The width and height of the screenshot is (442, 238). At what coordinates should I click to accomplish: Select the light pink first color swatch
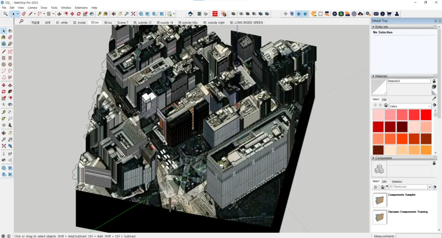pos(378,115)
